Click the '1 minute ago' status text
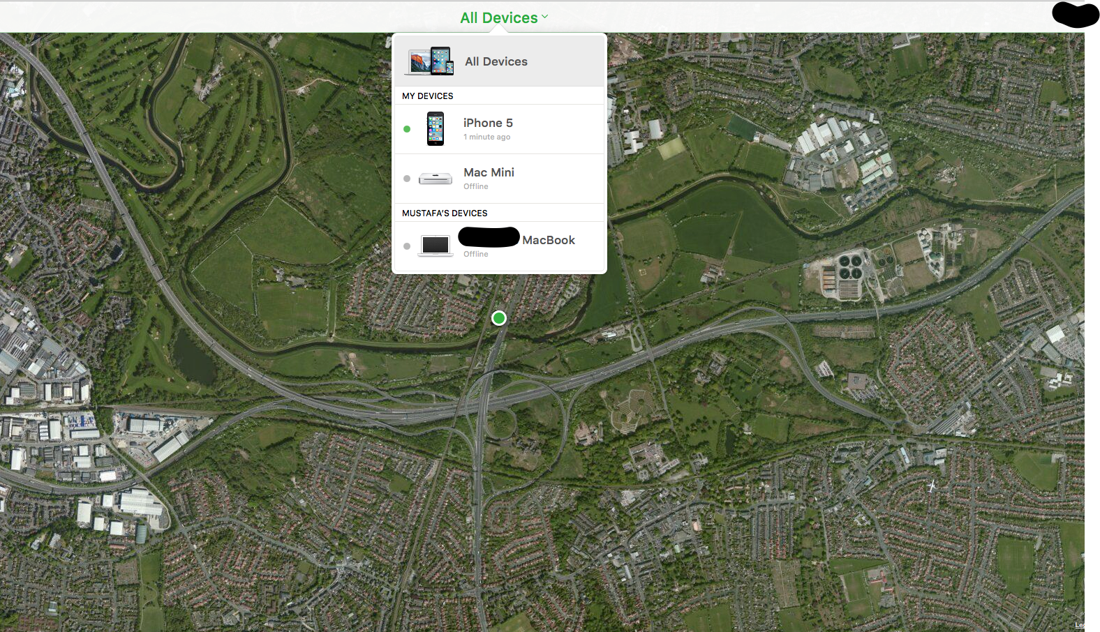This screenshot has height=632, width=1100. 487,137
